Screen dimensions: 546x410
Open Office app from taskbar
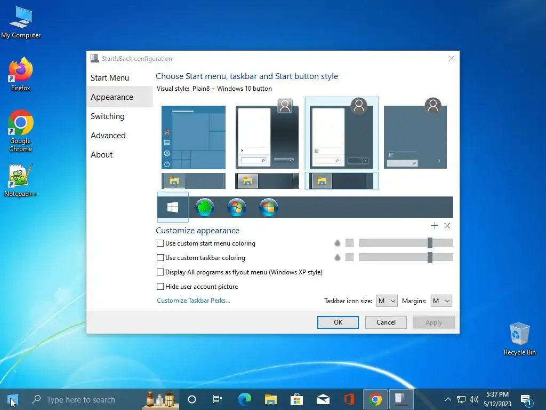pos(349,399)
